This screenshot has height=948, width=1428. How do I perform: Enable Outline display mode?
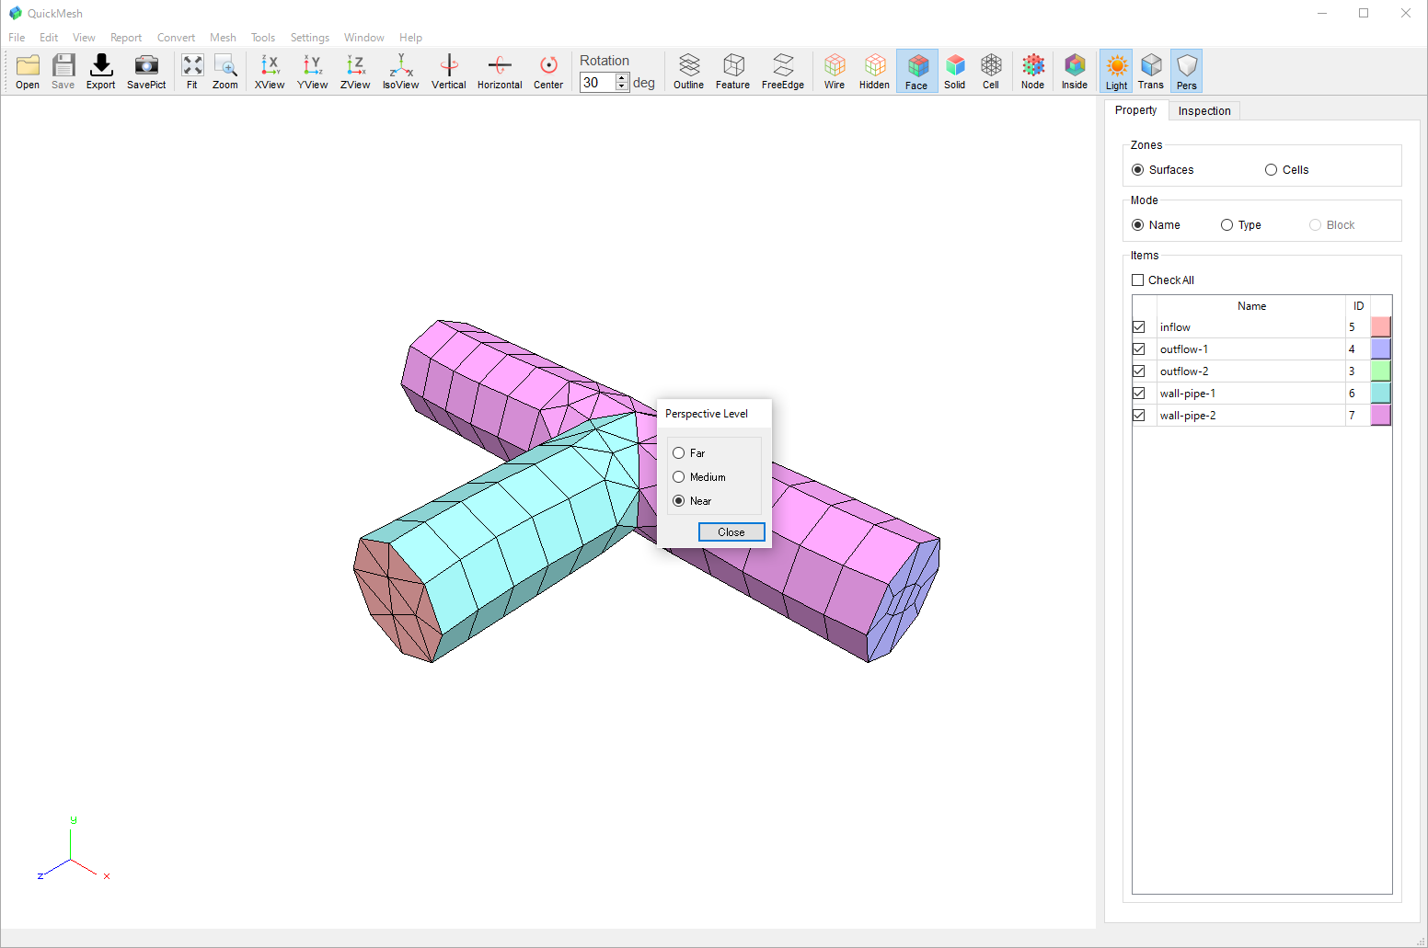pyautogui.click(x=688, y=71)
